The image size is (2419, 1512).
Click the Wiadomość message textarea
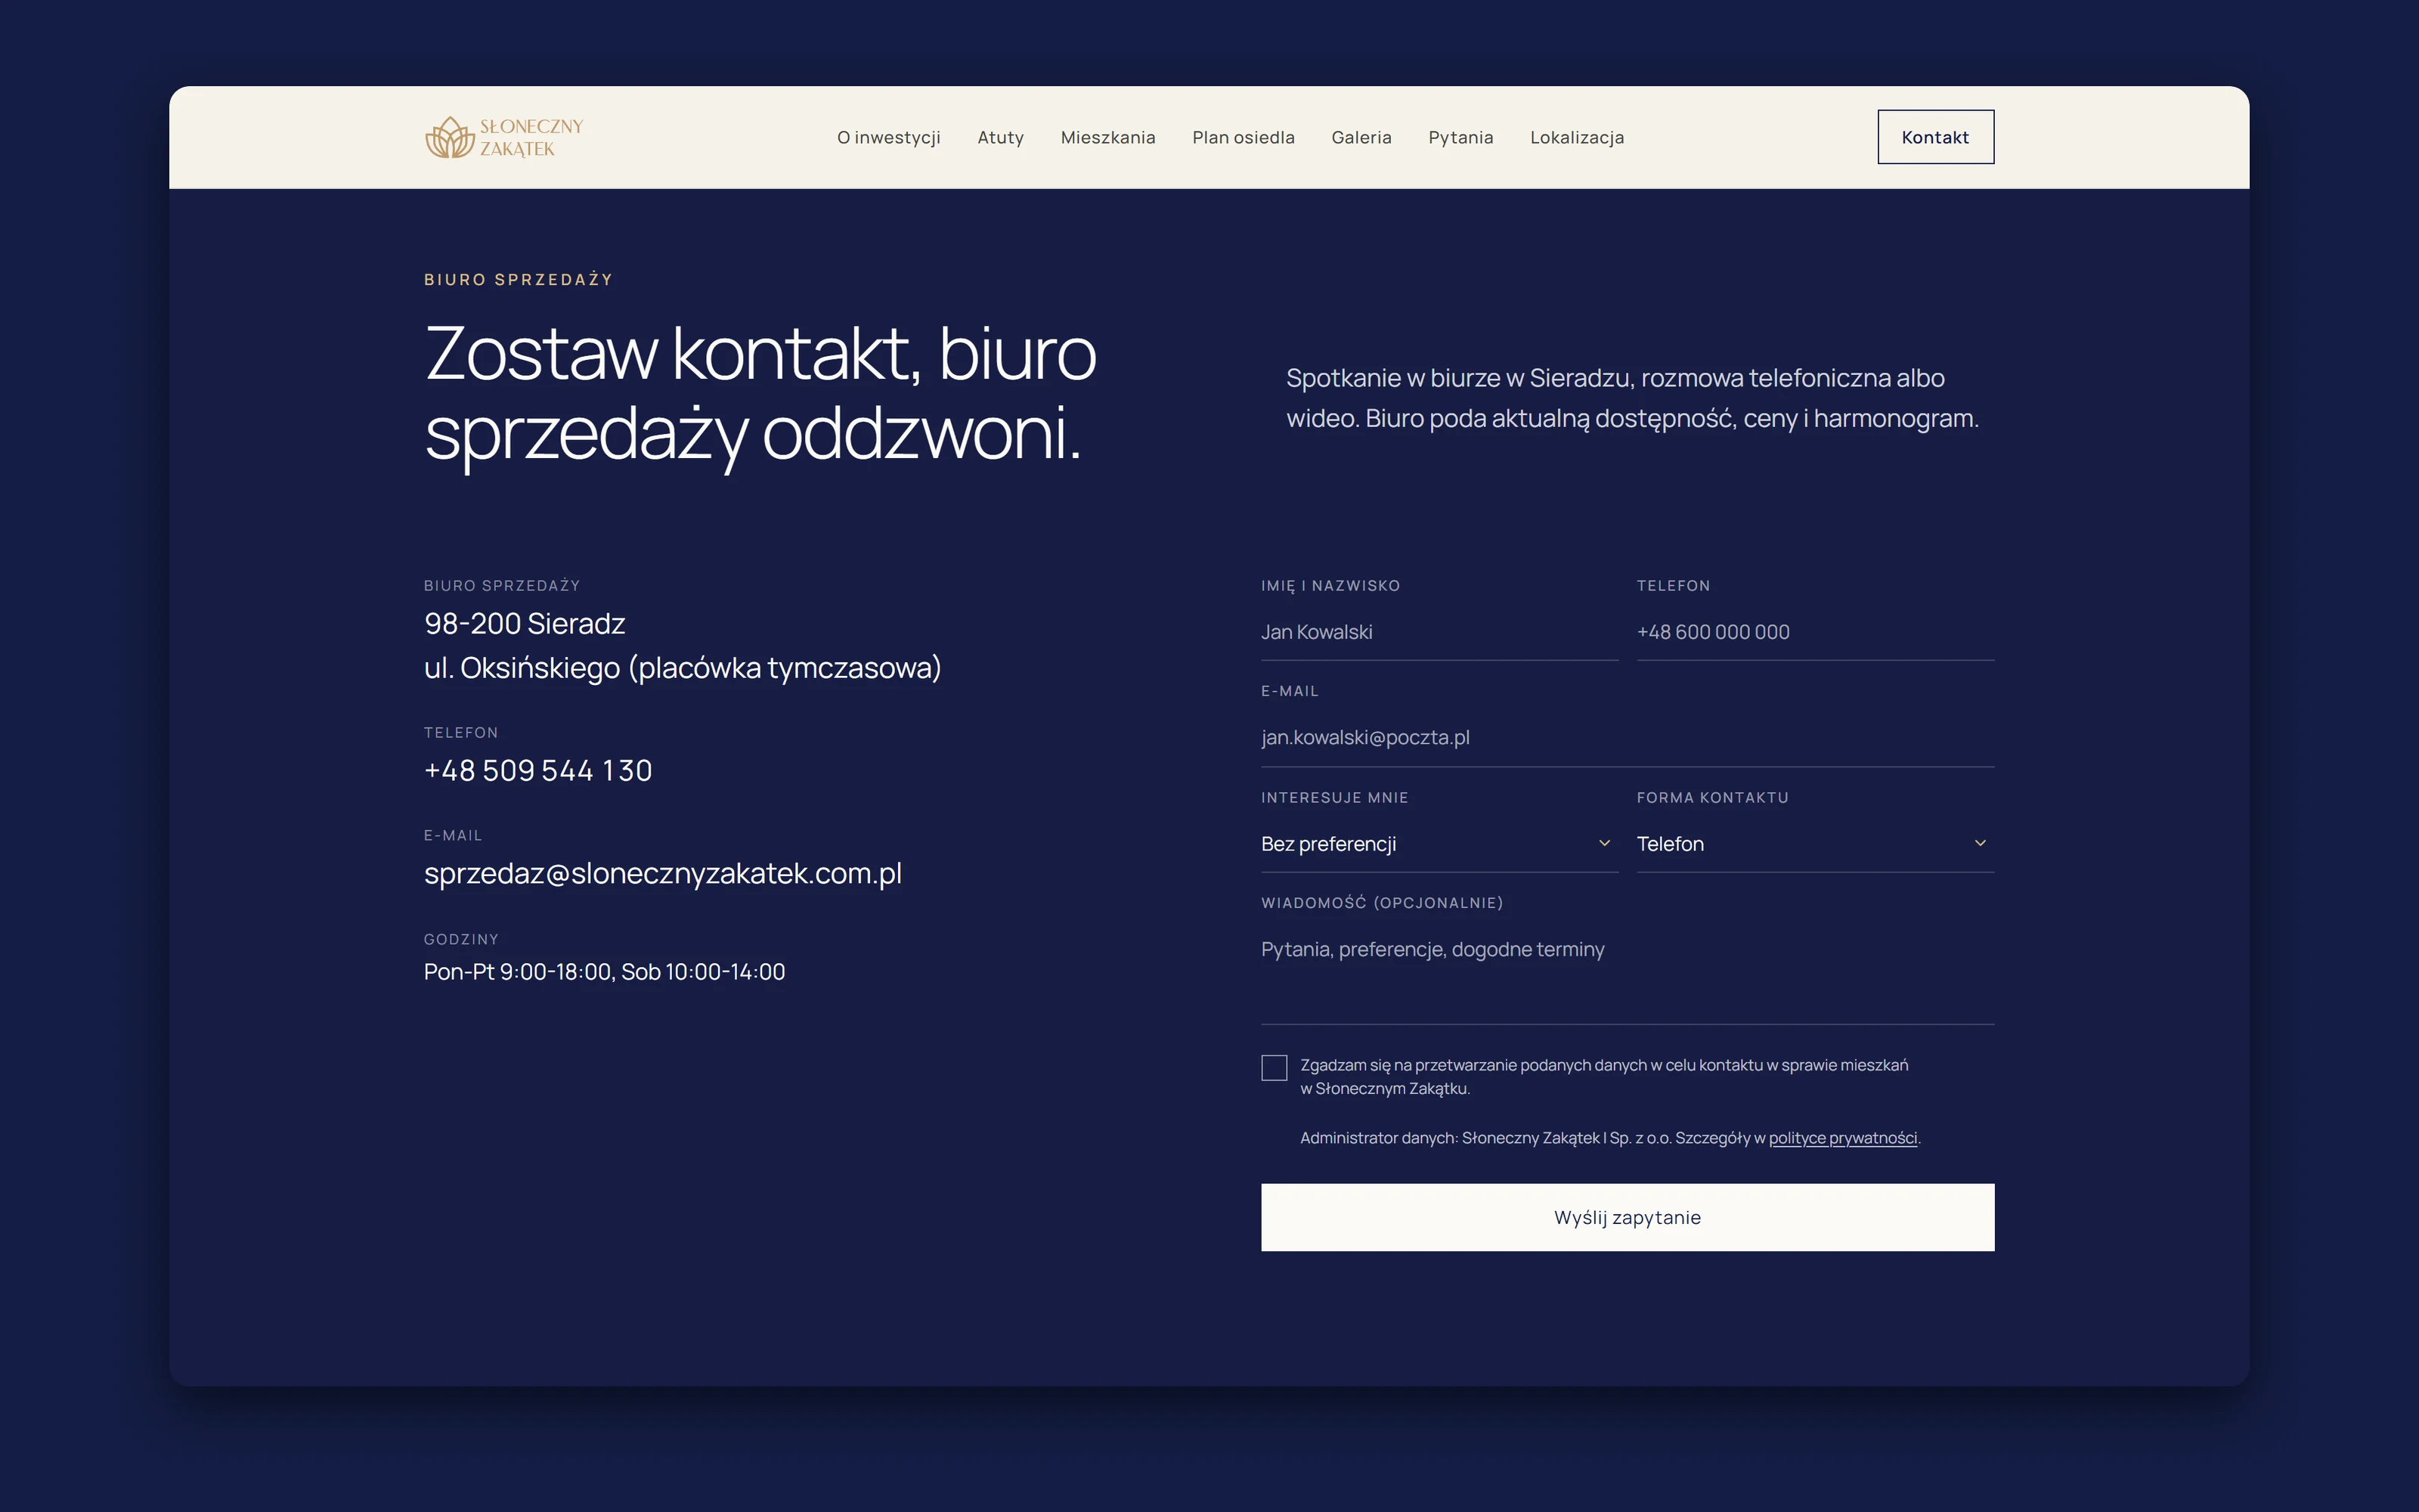point(1628,974)
